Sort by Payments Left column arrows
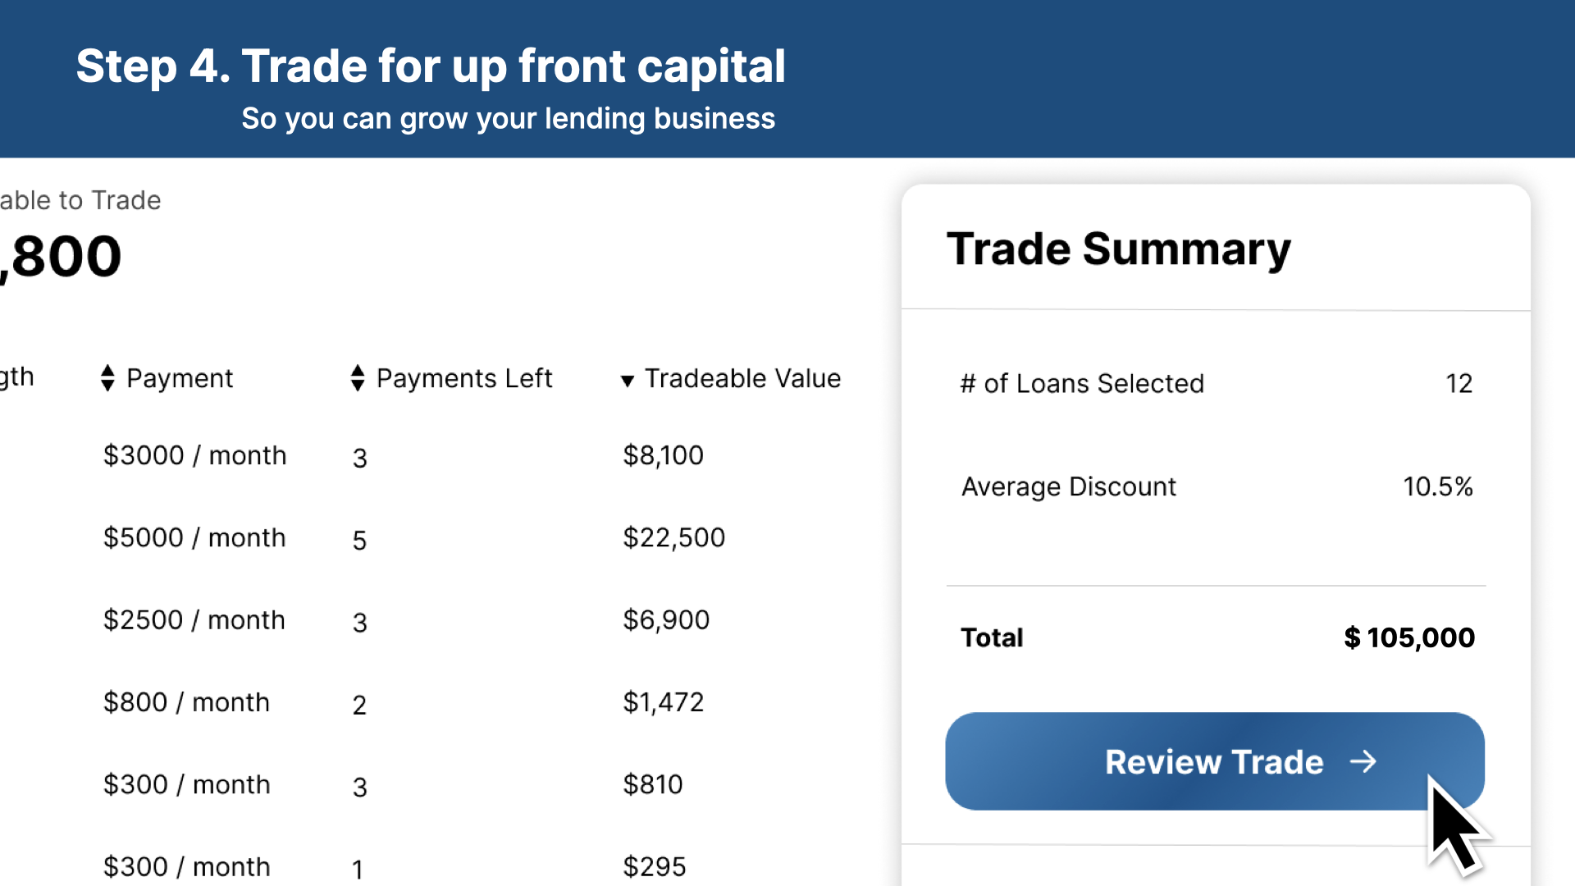Screen dimensions: 1575x886 [x=357, y=378]
